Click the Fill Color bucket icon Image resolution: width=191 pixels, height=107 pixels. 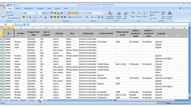[x=41, y=17]
